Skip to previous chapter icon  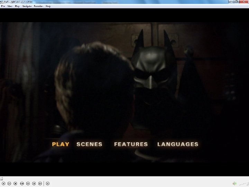[22, 184]
